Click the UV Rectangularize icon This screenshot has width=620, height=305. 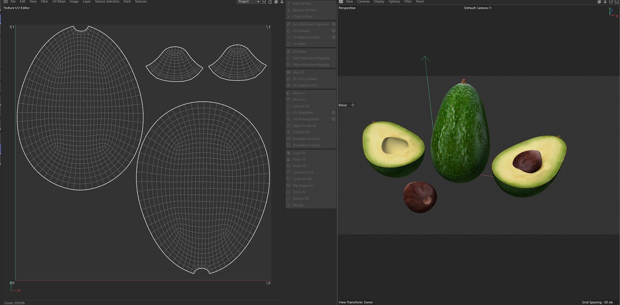[289, 119]
